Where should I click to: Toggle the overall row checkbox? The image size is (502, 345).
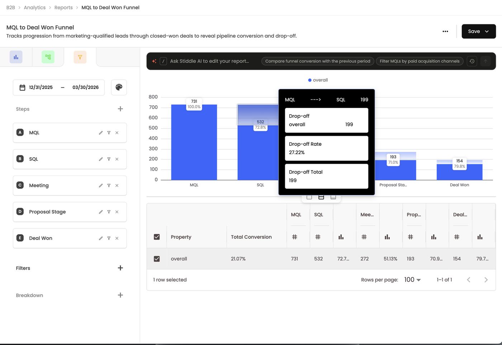click(x=157, y=259)
